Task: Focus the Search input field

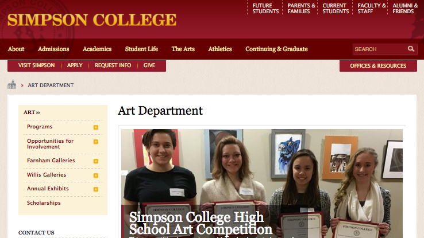Action: coord(380,49)
